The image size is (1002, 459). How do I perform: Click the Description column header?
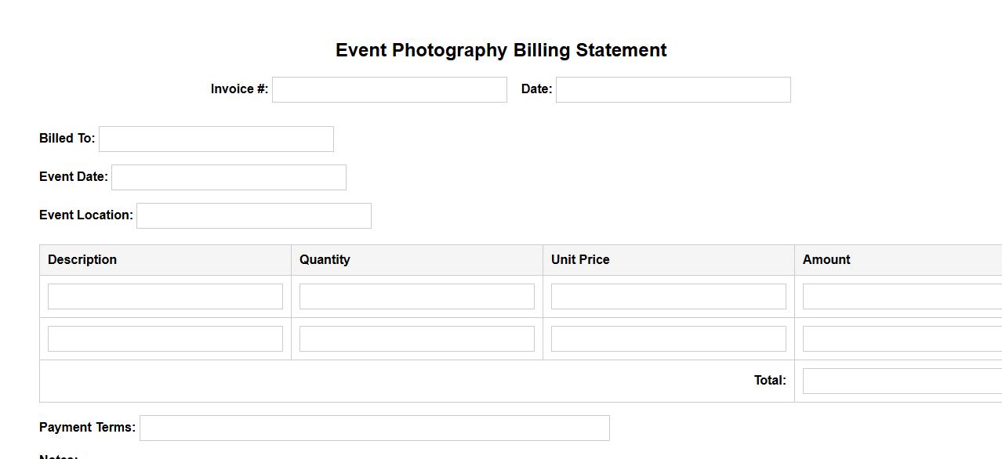pyautogui.click(x=82, y=259)
